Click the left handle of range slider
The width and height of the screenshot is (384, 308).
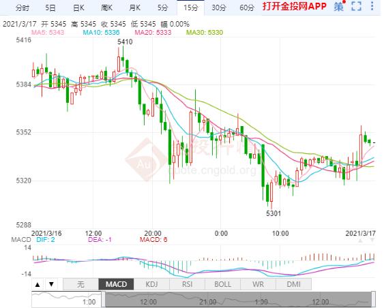tap(104, 299)
